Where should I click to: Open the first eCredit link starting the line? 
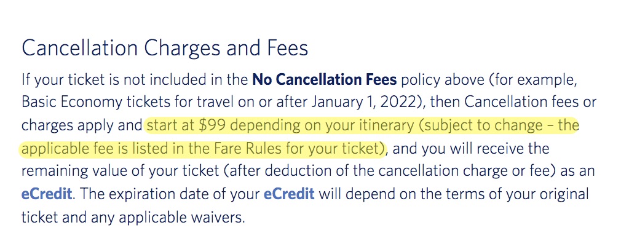coord(47,194)
